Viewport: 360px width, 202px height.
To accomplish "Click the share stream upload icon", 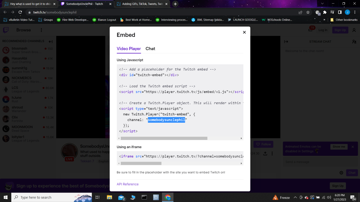I will pos(265,154).
